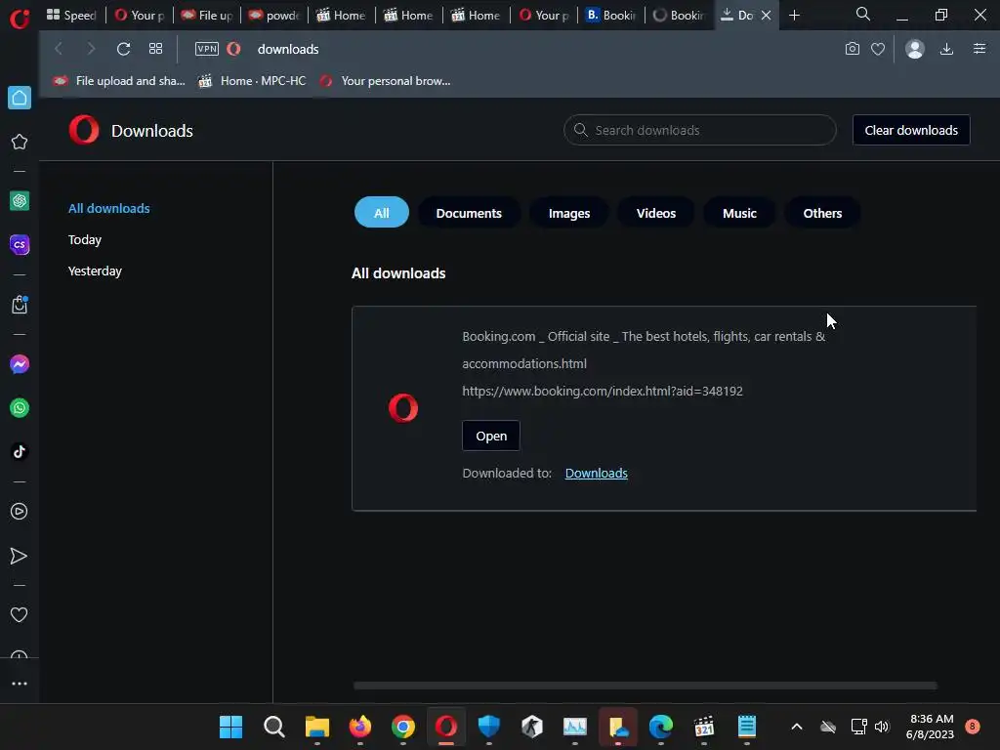Click the Clear downloads button
1000x750 pixels.
(x=911, y=130)
